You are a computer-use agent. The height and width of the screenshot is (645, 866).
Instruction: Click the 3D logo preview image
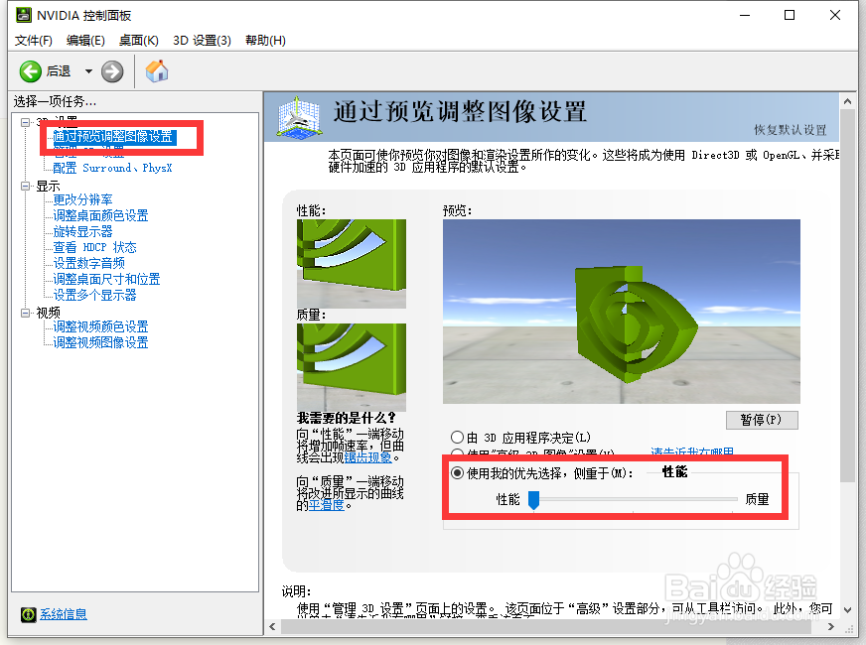(x=622, y=312)
